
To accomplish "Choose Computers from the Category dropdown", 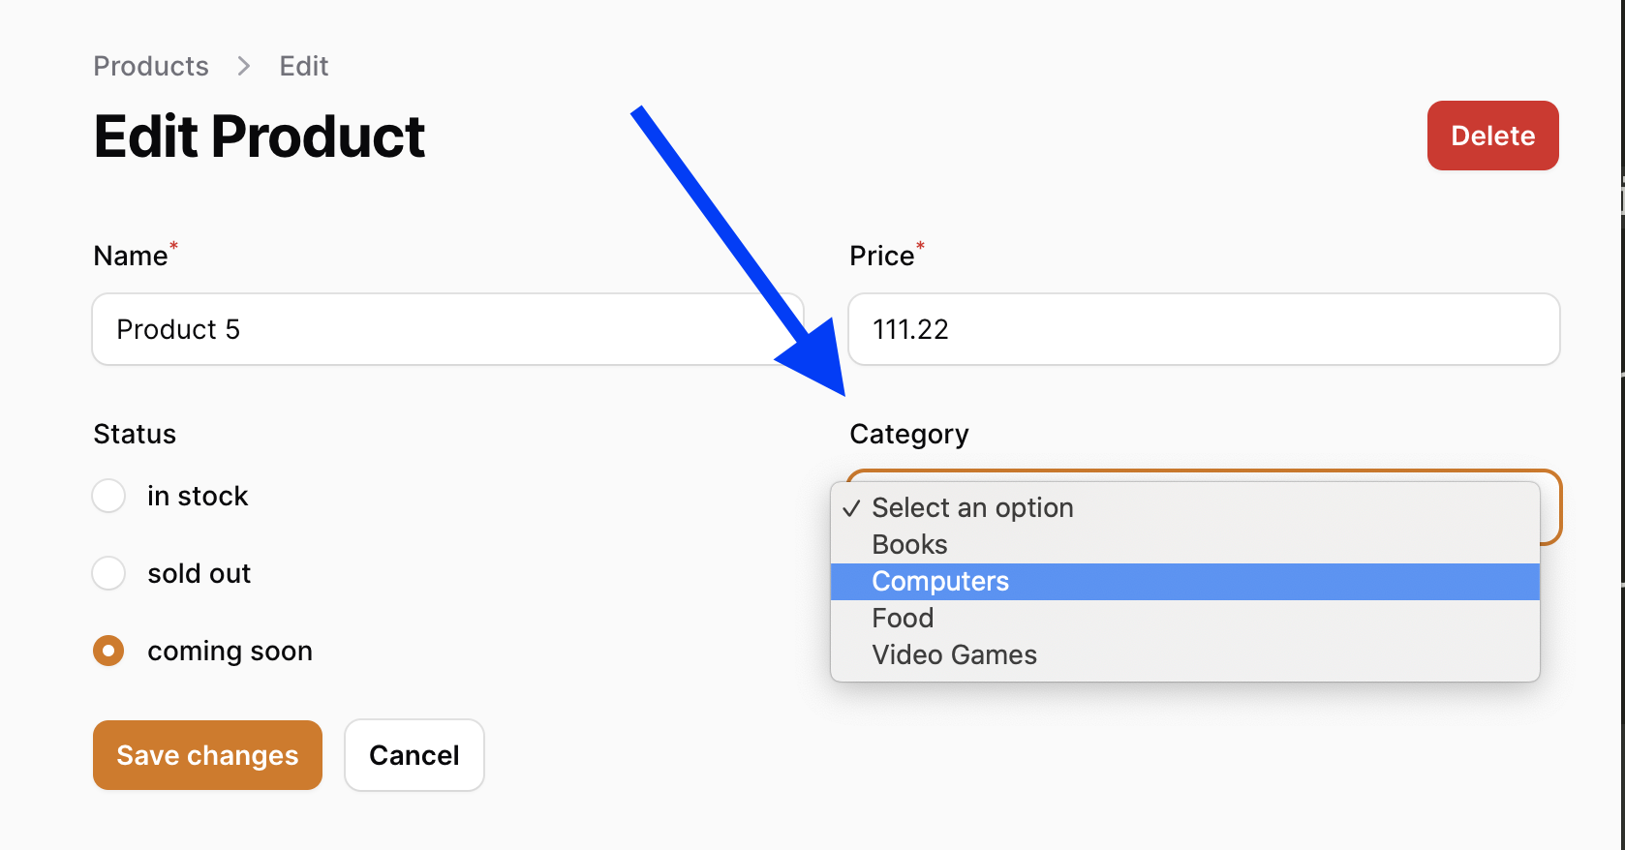I will tap(1185, 581).
